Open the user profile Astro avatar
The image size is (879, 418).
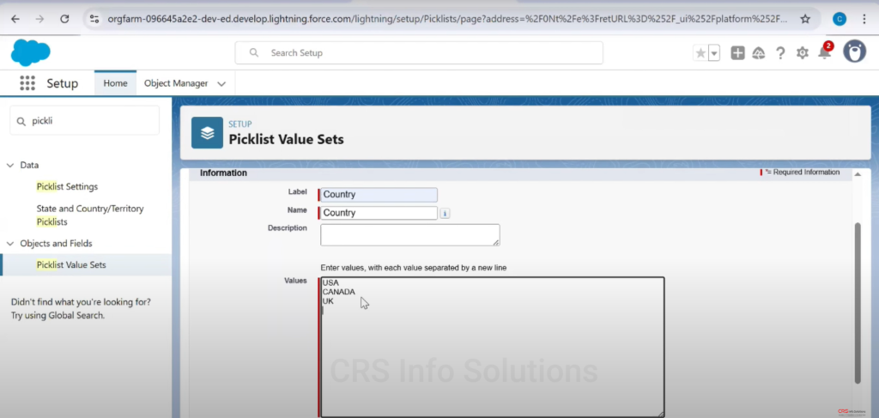(854, 51)
